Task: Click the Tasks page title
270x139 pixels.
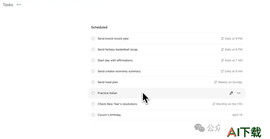Action: coord(8,5)
